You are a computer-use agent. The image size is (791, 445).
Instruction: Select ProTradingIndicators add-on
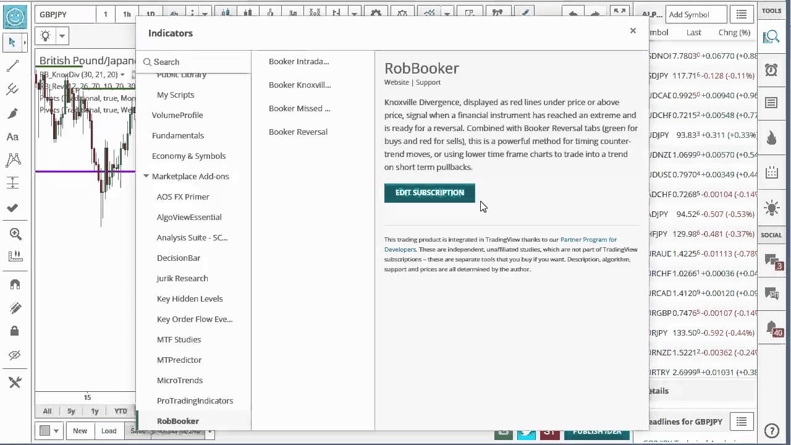tap(195, 400)
